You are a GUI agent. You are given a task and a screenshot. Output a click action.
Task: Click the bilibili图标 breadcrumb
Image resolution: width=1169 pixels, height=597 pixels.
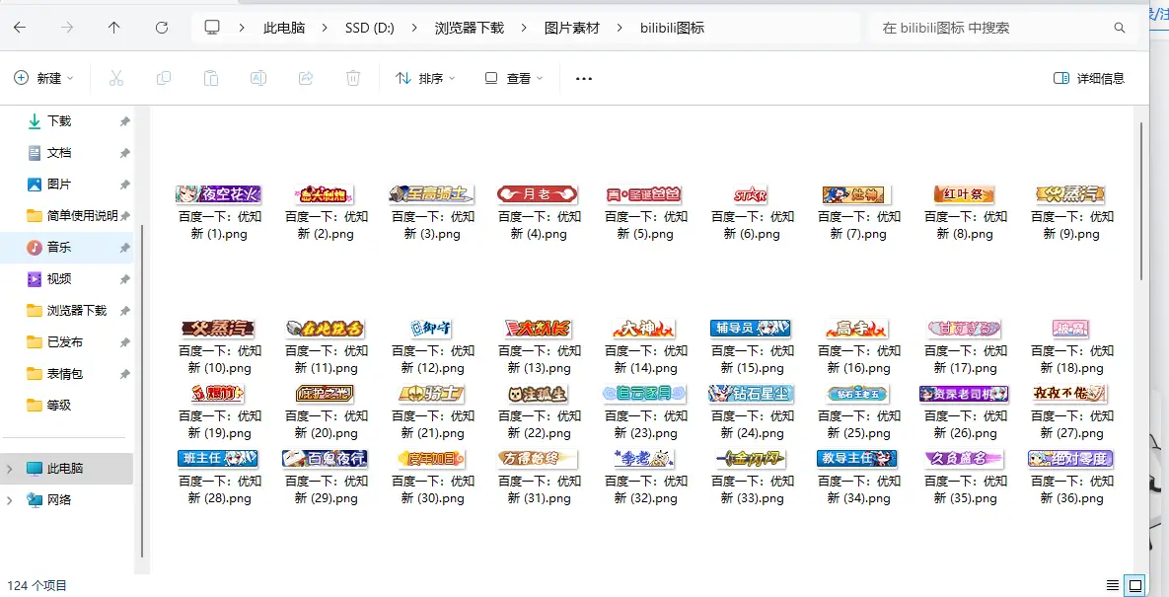pos(672,29)
